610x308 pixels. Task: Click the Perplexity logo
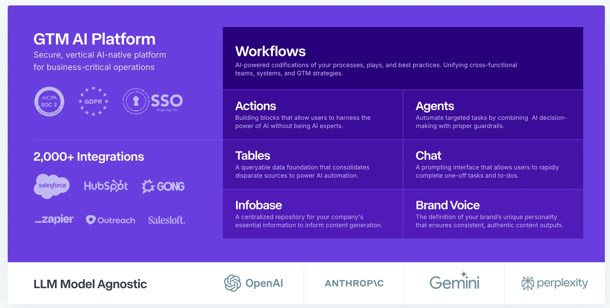(x=555, y=283)
